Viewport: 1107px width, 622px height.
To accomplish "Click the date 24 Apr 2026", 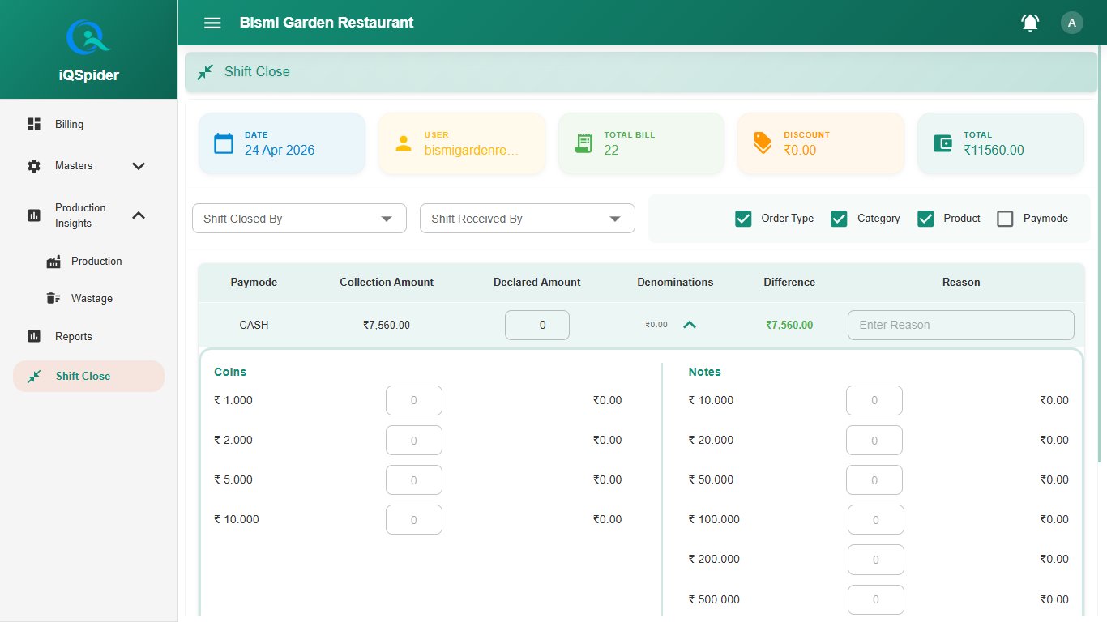I will tap(280, 150).
